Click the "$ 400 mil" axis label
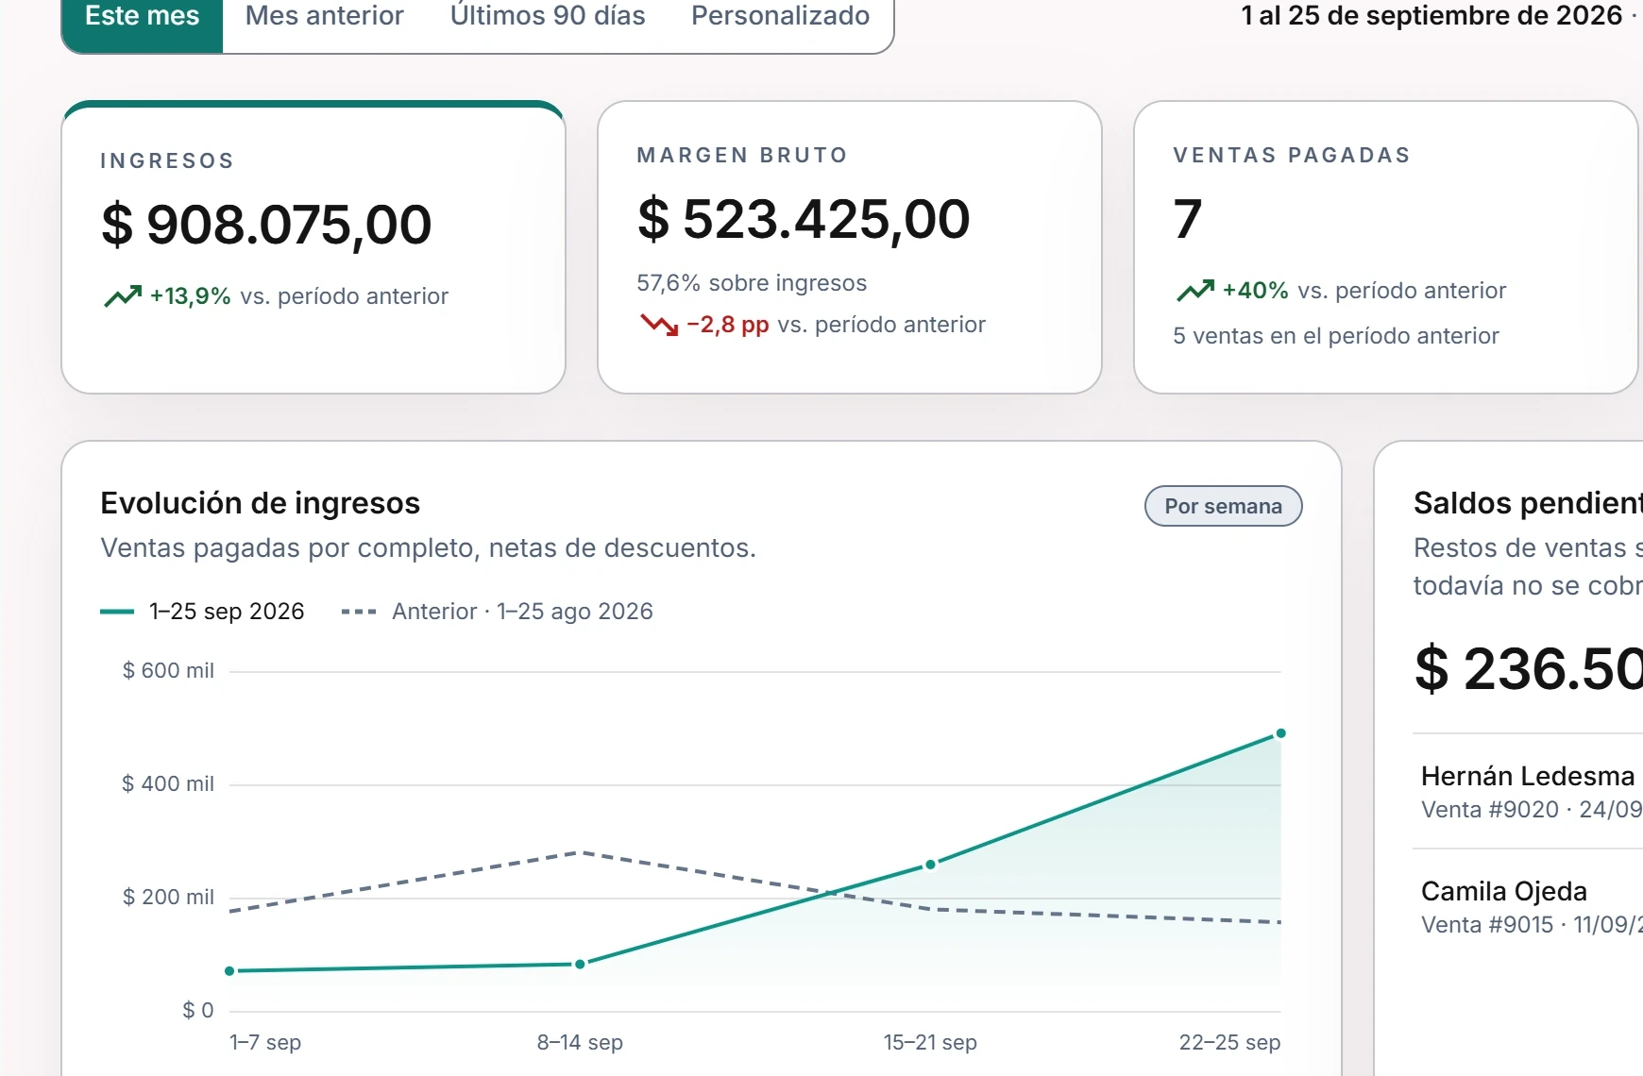 (x=168, y=784)
